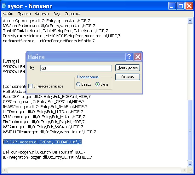Click the LLTD=ocgen.dll line
195x175 pixels.
click(x=43, y=112)
